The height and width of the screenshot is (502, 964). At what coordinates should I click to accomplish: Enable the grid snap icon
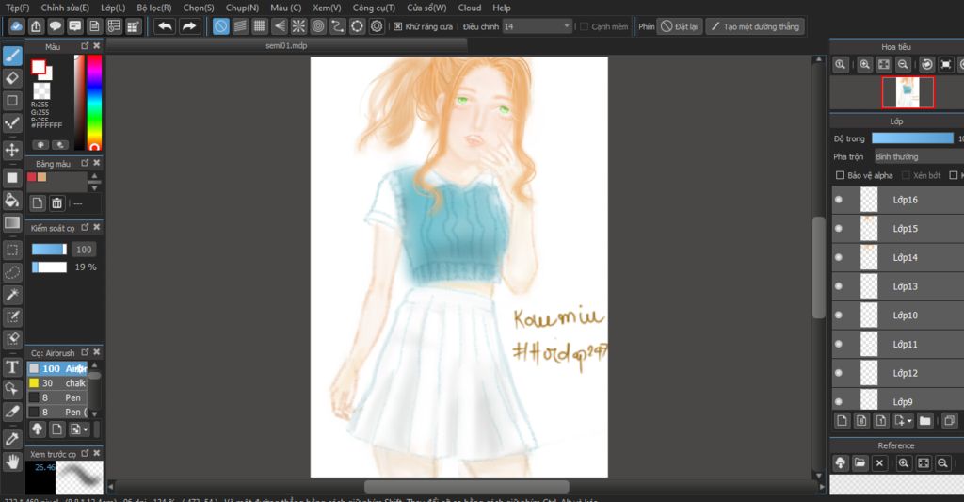260,26
